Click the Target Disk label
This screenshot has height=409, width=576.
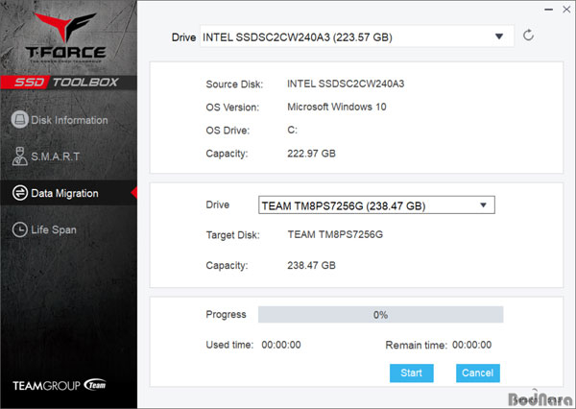pyautogui.click(x=233, y=235)
